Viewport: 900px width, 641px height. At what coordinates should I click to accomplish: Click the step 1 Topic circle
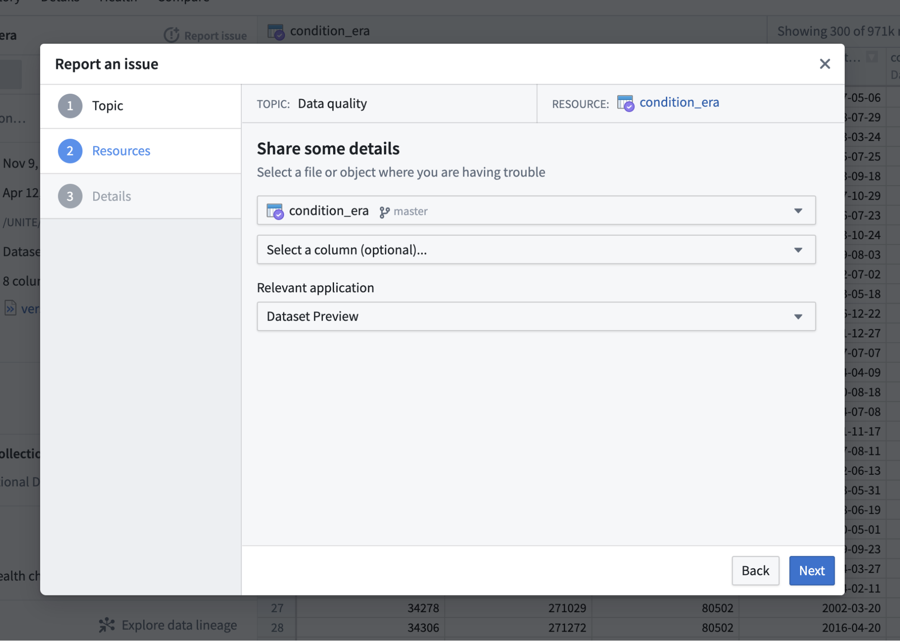tap(70, 106)
